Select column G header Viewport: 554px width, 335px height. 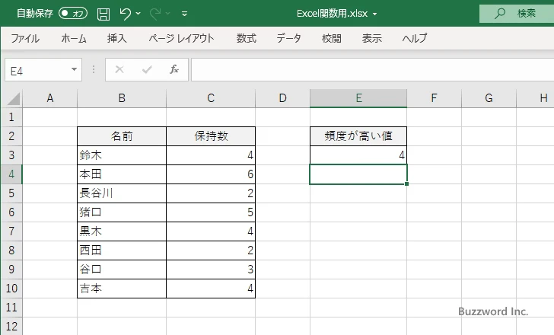[x=489, y=98]
